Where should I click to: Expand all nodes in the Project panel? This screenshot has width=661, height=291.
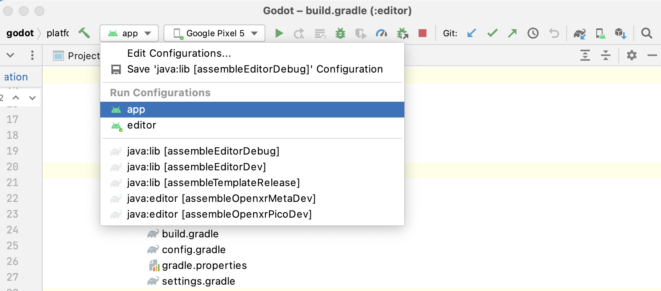(x=585, y=55)
